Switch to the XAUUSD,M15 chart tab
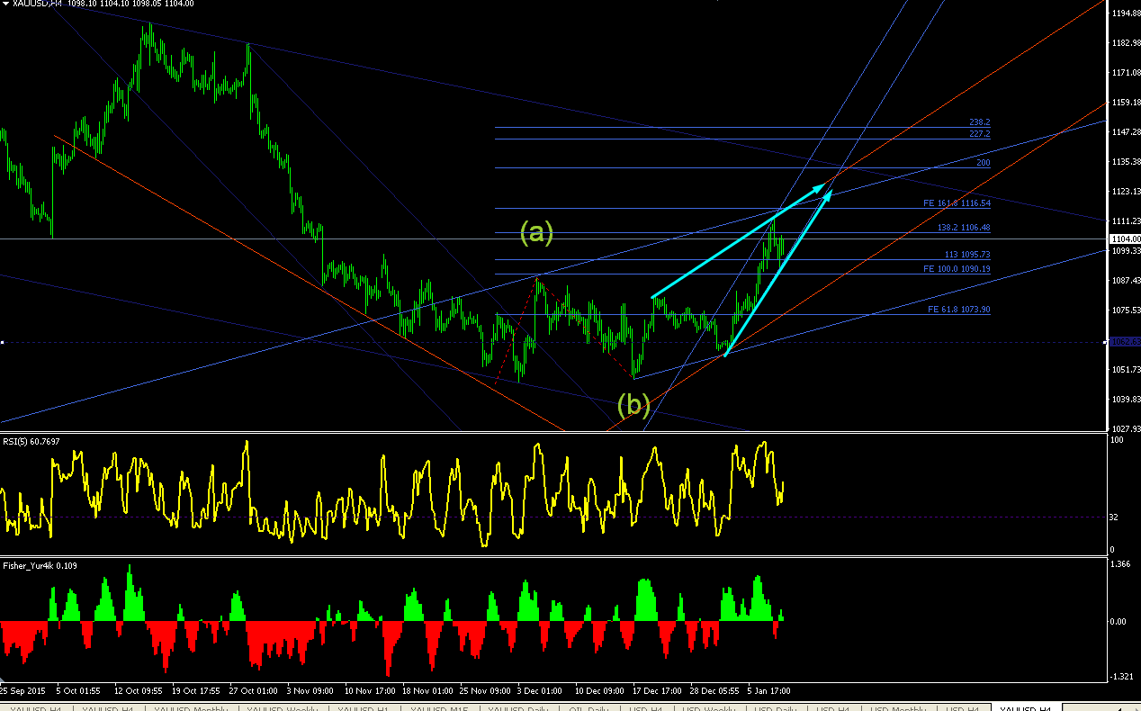Image resolution: width=1141 pixels, height=711 pixels. coord(439,708)
